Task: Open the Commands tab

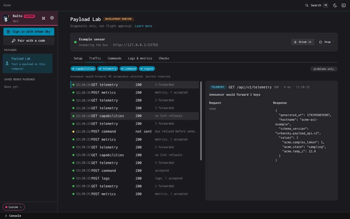Action: [x=114, y=58]
